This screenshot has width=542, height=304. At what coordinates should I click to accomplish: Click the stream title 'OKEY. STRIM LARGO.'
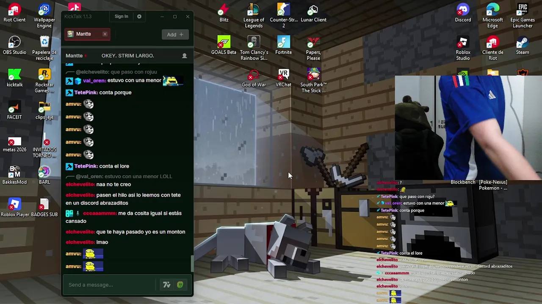click(x=127, y=56)
